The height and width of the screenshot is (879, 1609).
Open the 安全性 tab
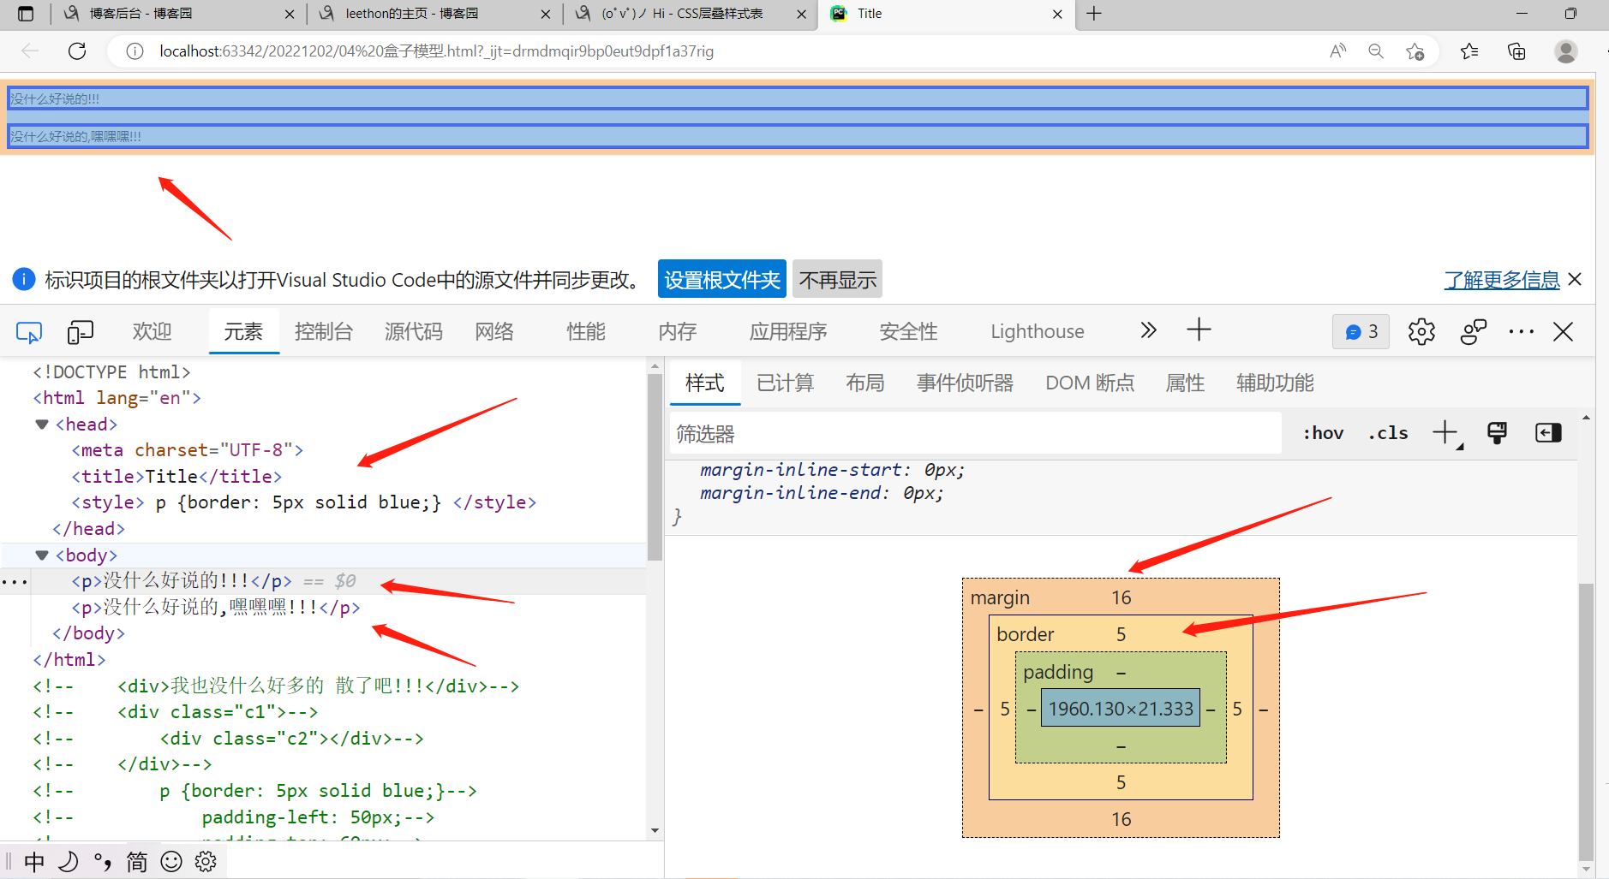pyautogui.click(x=909, y=331)
